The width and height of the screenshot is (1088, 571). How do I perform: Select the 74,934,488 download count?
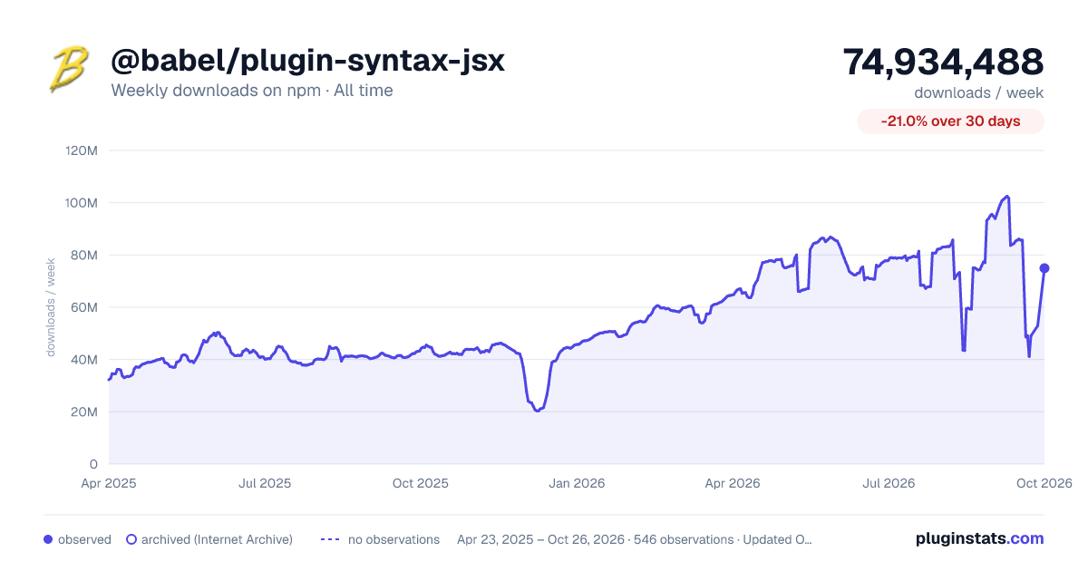point(943,62)
